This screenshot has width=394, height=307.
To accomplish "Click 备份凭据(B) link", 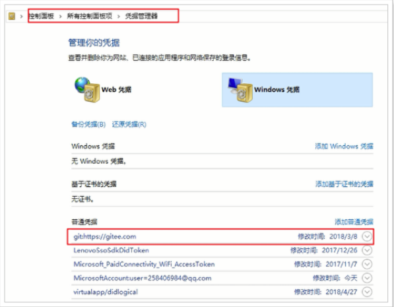I will (88, 124).
